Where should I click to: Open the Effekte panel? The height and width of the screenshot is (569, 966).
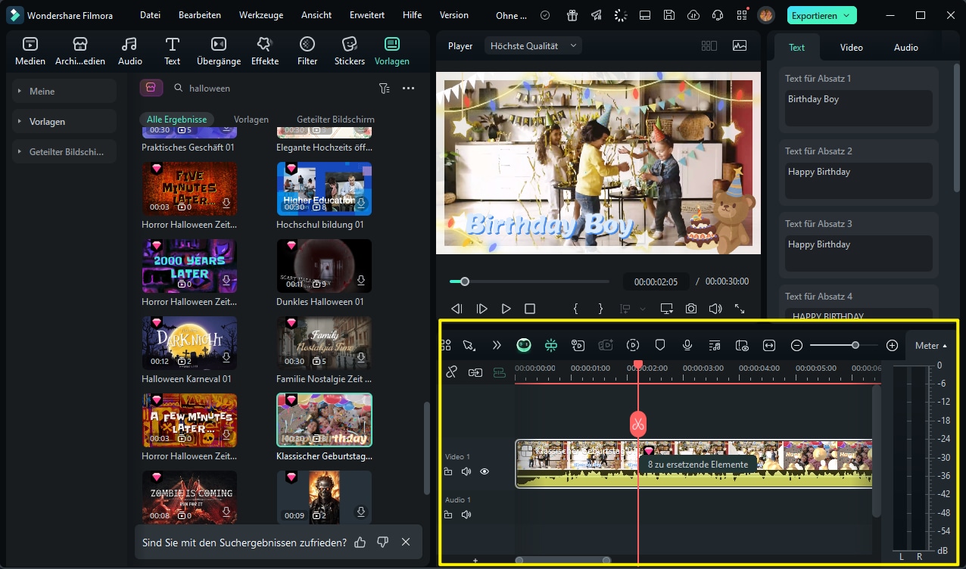tap(265, 51)
